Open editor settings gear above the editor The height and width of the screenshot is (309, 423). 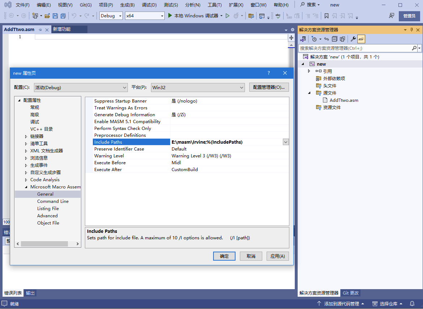(x=293, y=30)
